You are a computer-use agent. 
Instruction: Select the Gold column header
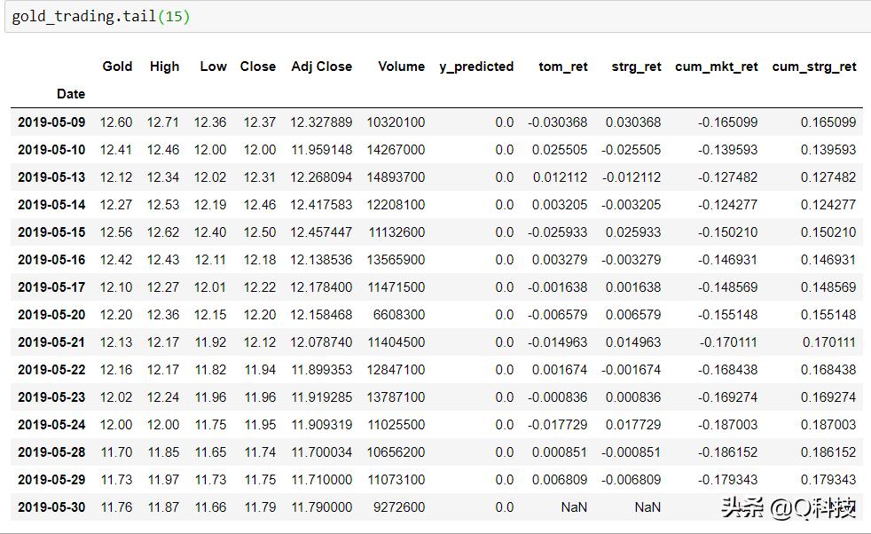pos(117,67)
